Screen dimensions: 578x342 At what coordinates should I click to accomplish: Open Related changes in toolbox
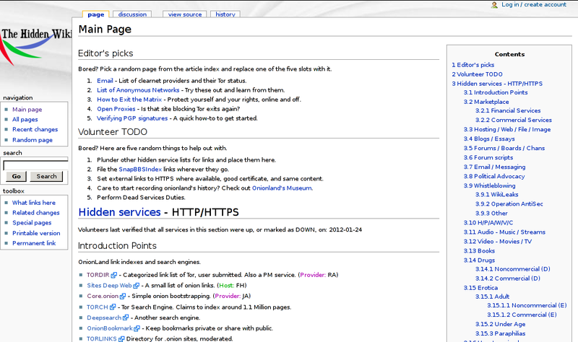click(x=35, y=212)
